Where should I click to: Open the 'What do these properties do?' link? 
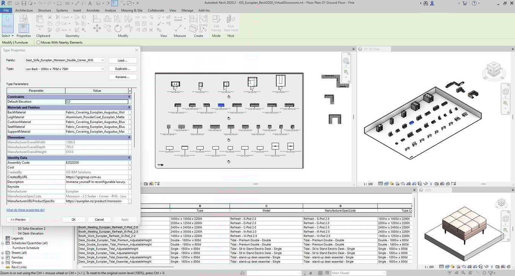click(x=25, y=210)
